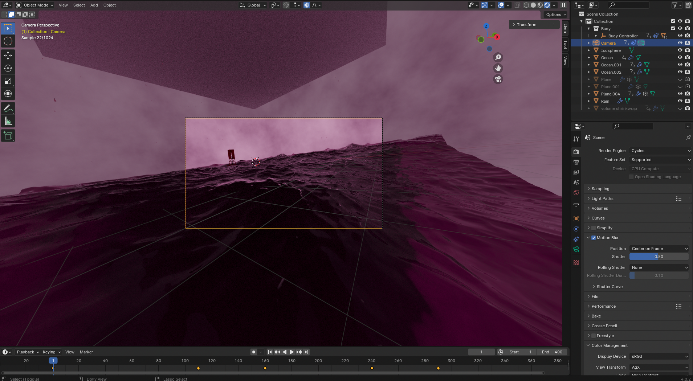Jump to the timeline start frame
Screen dimensions: 693x381
(x=270, y=352)
